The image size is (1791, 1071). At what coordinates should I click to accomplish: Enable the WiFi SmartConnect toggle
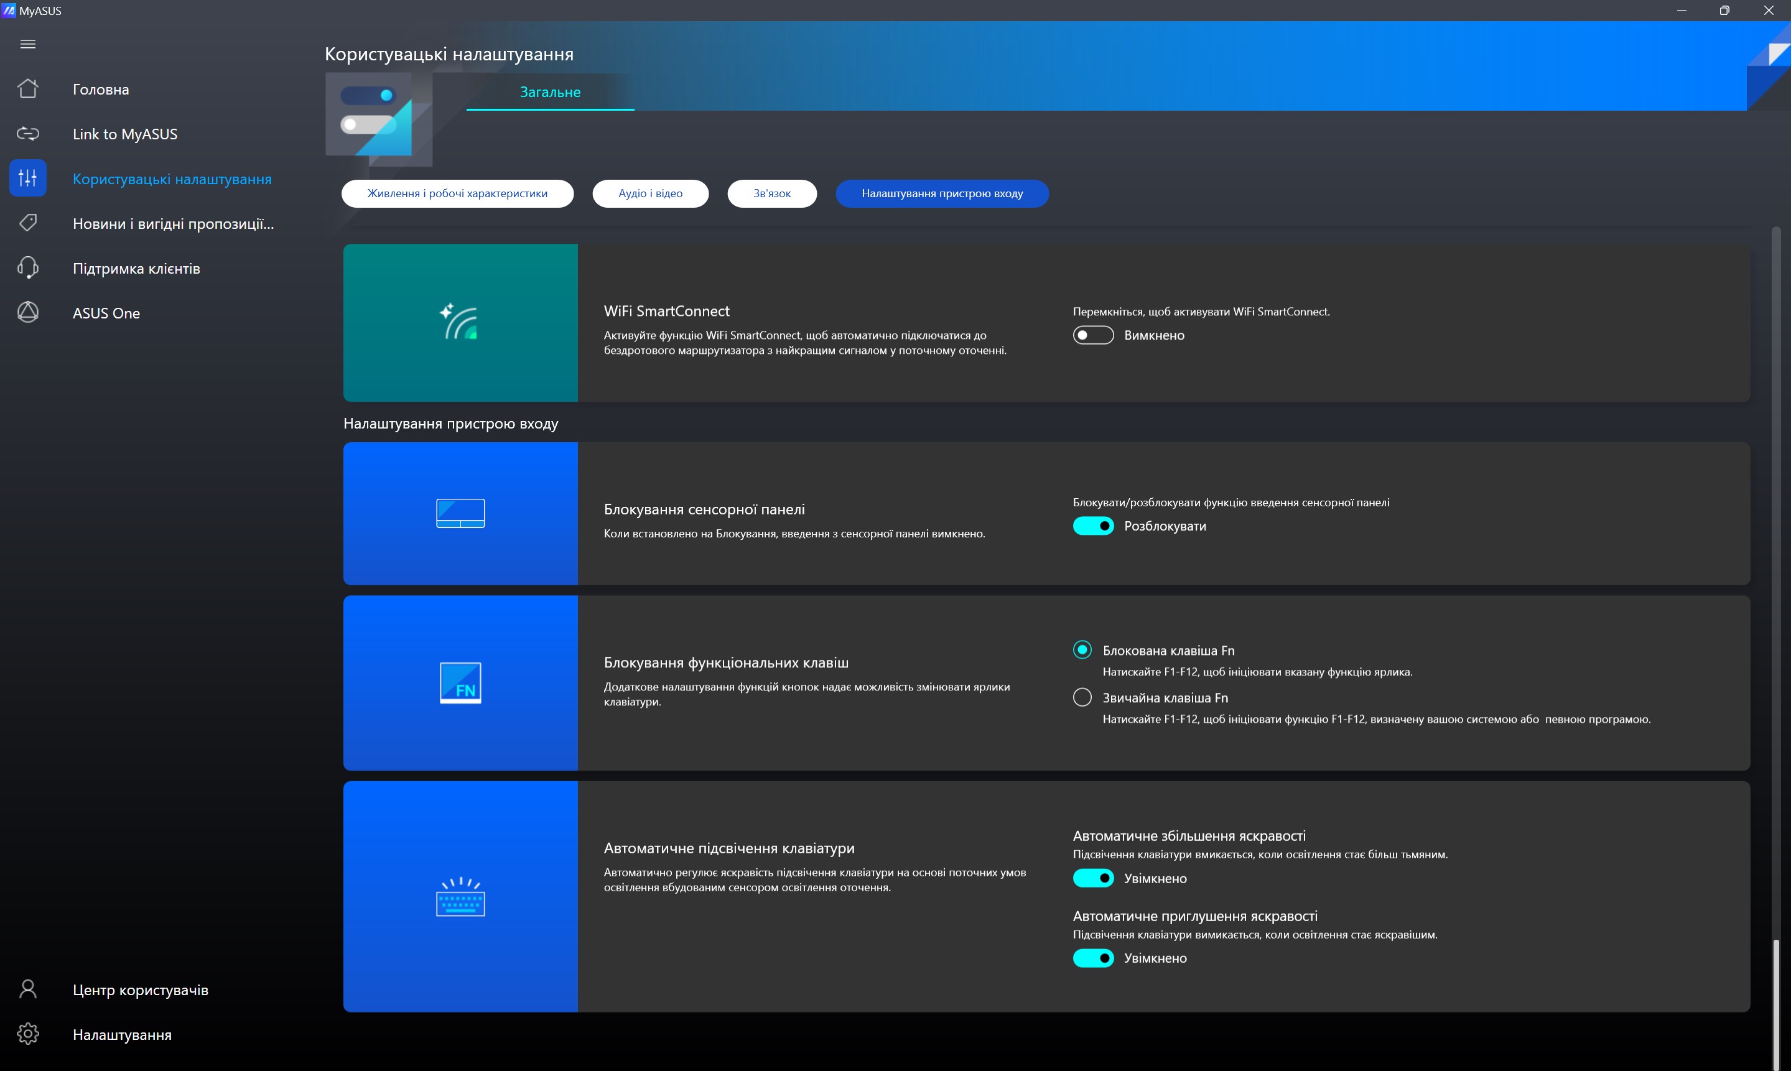[x=1092, y=336]
